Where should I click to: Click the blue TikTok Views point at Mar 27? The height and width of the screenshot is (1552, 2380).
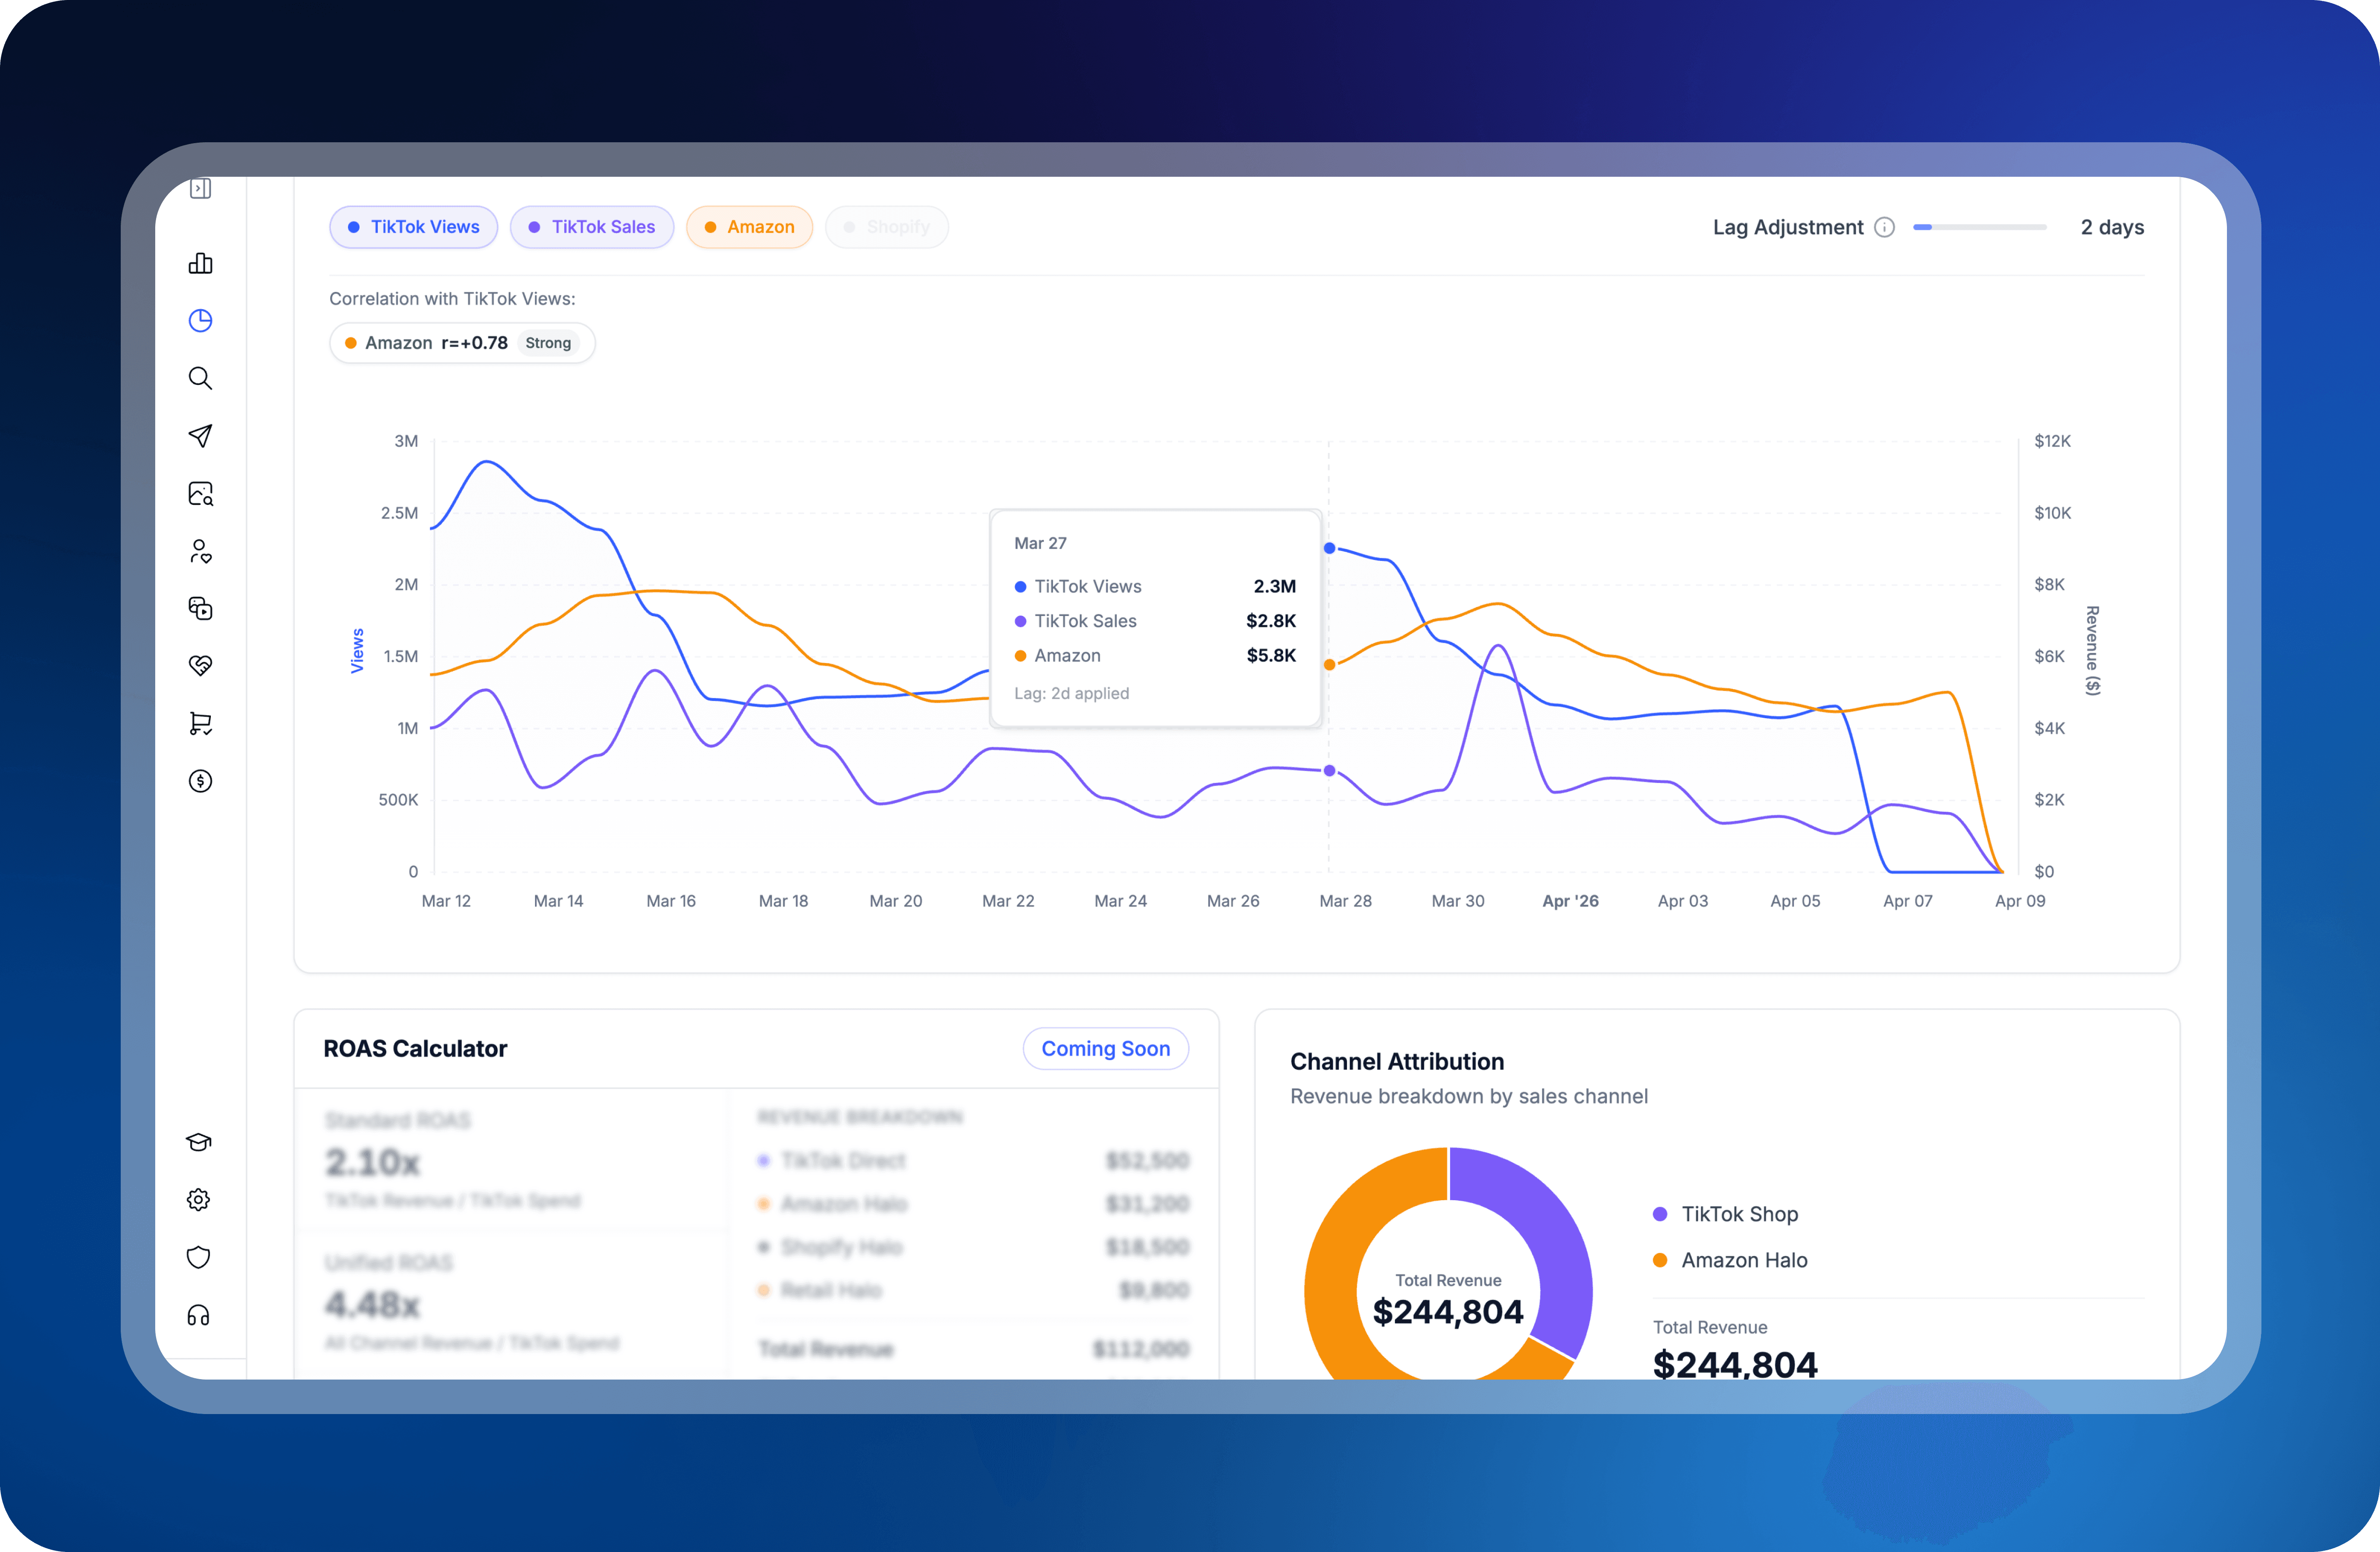pyautogui.click(x=1329, y=548)
